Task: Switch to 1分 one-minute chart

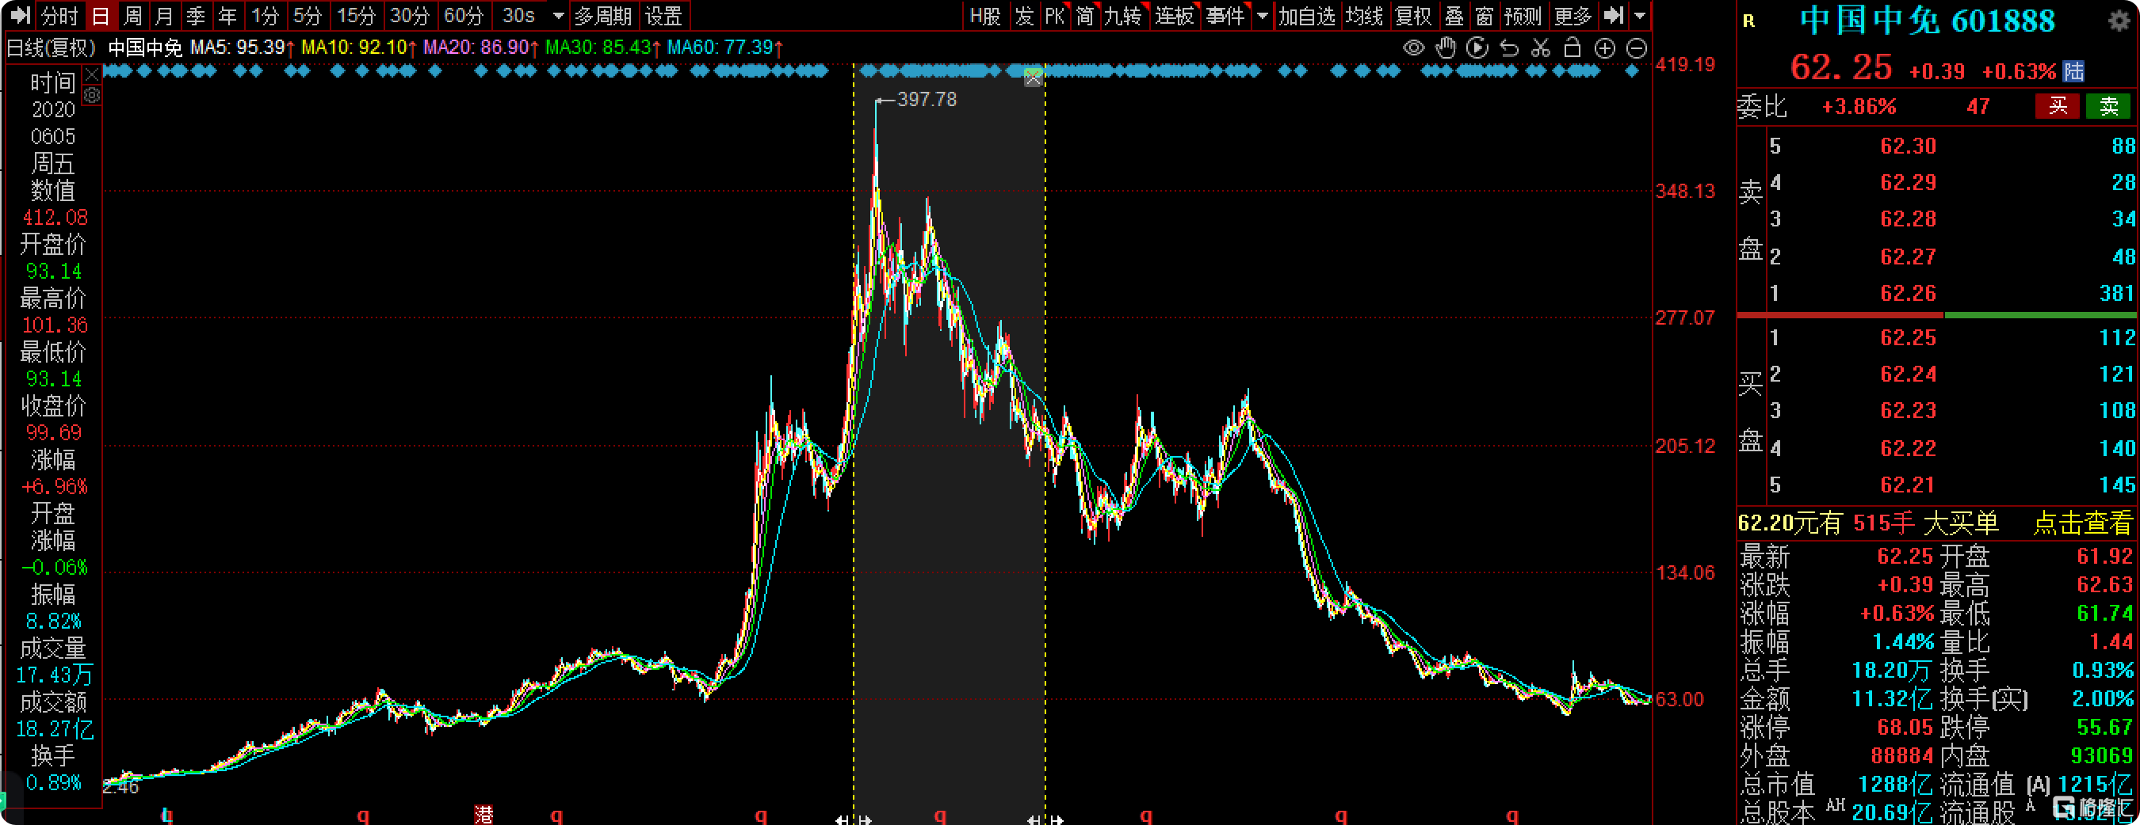Action: 266,15
